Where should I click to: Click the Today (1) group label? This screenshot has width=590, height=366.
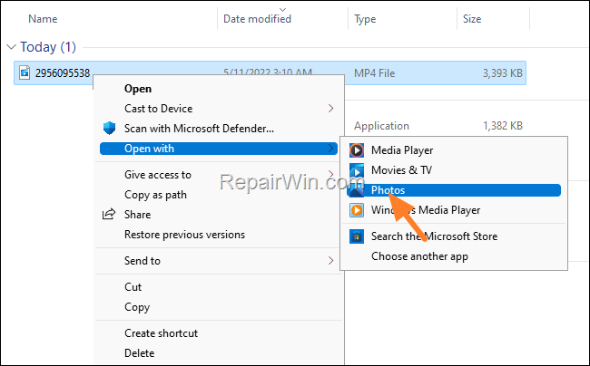coord(48,47)
